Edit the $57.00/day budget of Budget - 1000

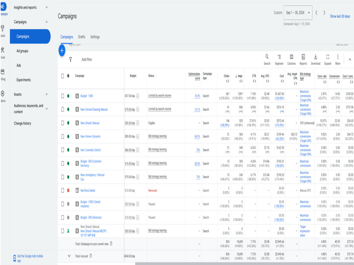point(130,96)
